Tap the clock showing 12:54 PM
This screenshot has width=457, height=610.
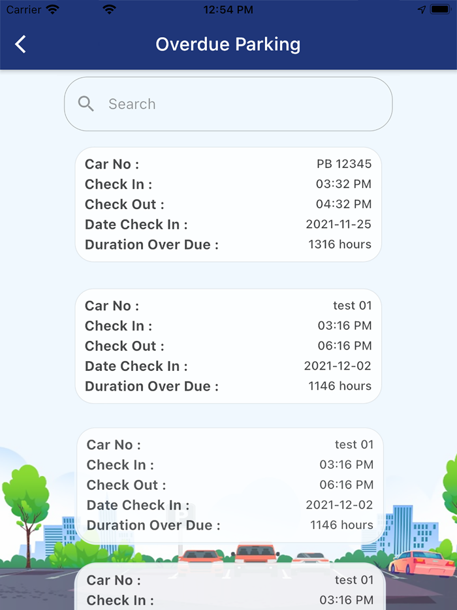click(x=228, y=10)
